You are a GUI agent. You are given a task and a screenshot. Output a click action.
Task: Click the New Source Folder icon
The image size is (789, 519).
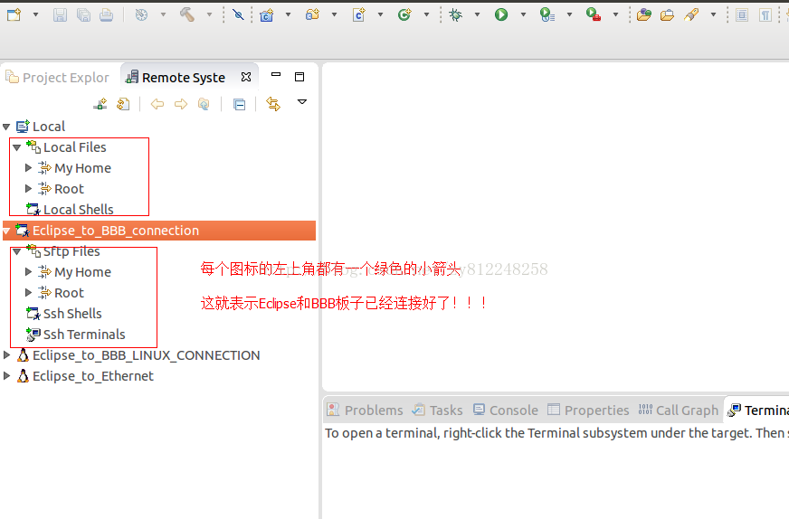312,14
